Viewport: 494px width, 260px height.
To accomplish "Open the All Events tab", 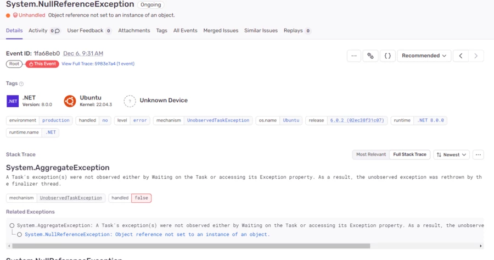I will (x=186, y=31).
